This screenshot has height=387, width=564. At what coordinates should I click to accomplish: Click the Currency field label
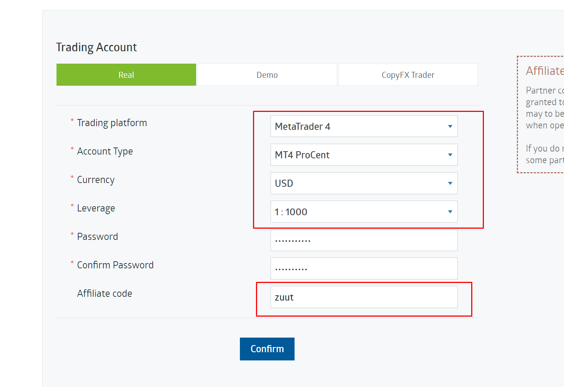click(96, 180)
